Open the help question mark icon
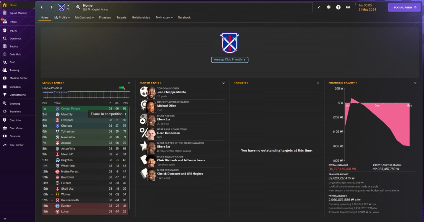 338,7
